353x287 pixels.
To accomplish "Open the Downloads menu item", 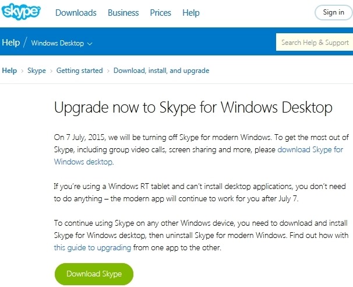I will (x=76, y=12).
